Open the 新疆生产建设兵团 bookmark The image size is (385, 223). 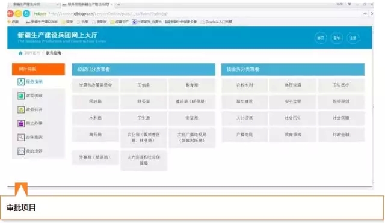pos(42,22)
